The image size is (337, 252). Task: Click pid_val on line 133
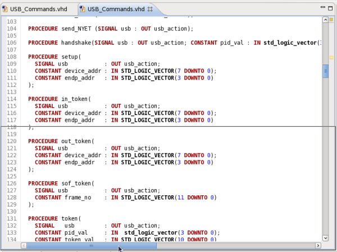[76, 233]
